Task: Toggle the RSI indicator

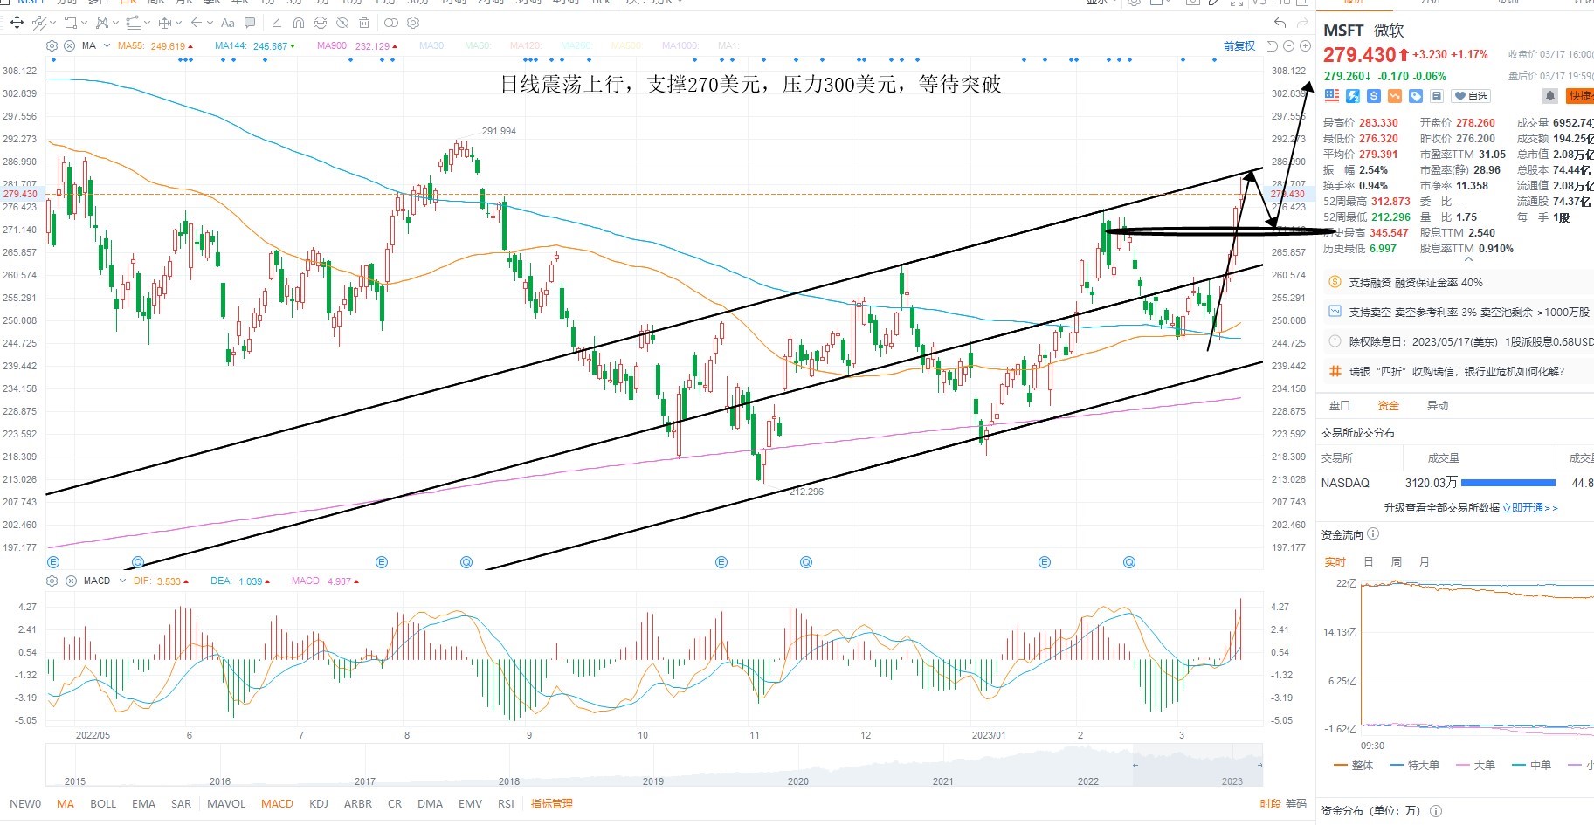Action: (x=506, y=804)
